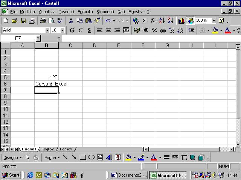Insert hyperlink with globe icon
The width and height of the screenshot is (241, 180).
[136, 21]
